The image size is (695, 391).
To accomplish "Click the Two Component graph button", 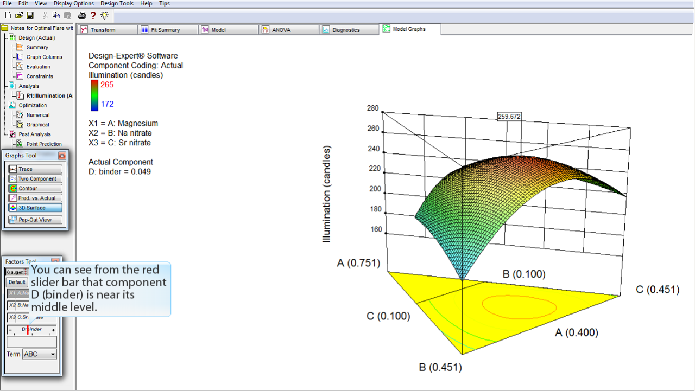I will pos(35,179).
